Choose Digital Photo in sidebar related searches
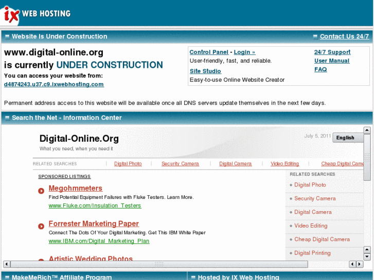This screenshot has width=374, height=280. coord(310,185)
